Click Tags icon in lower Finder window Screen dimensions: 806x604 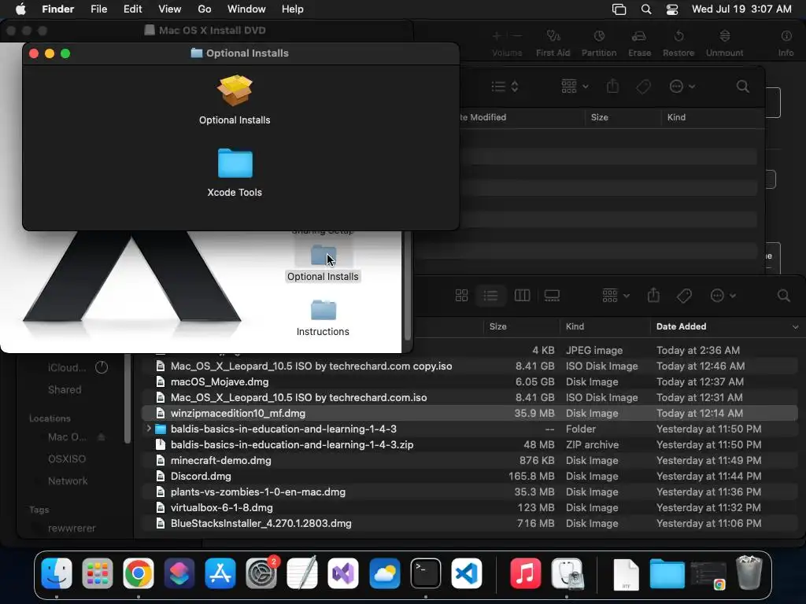pos(684,296)
